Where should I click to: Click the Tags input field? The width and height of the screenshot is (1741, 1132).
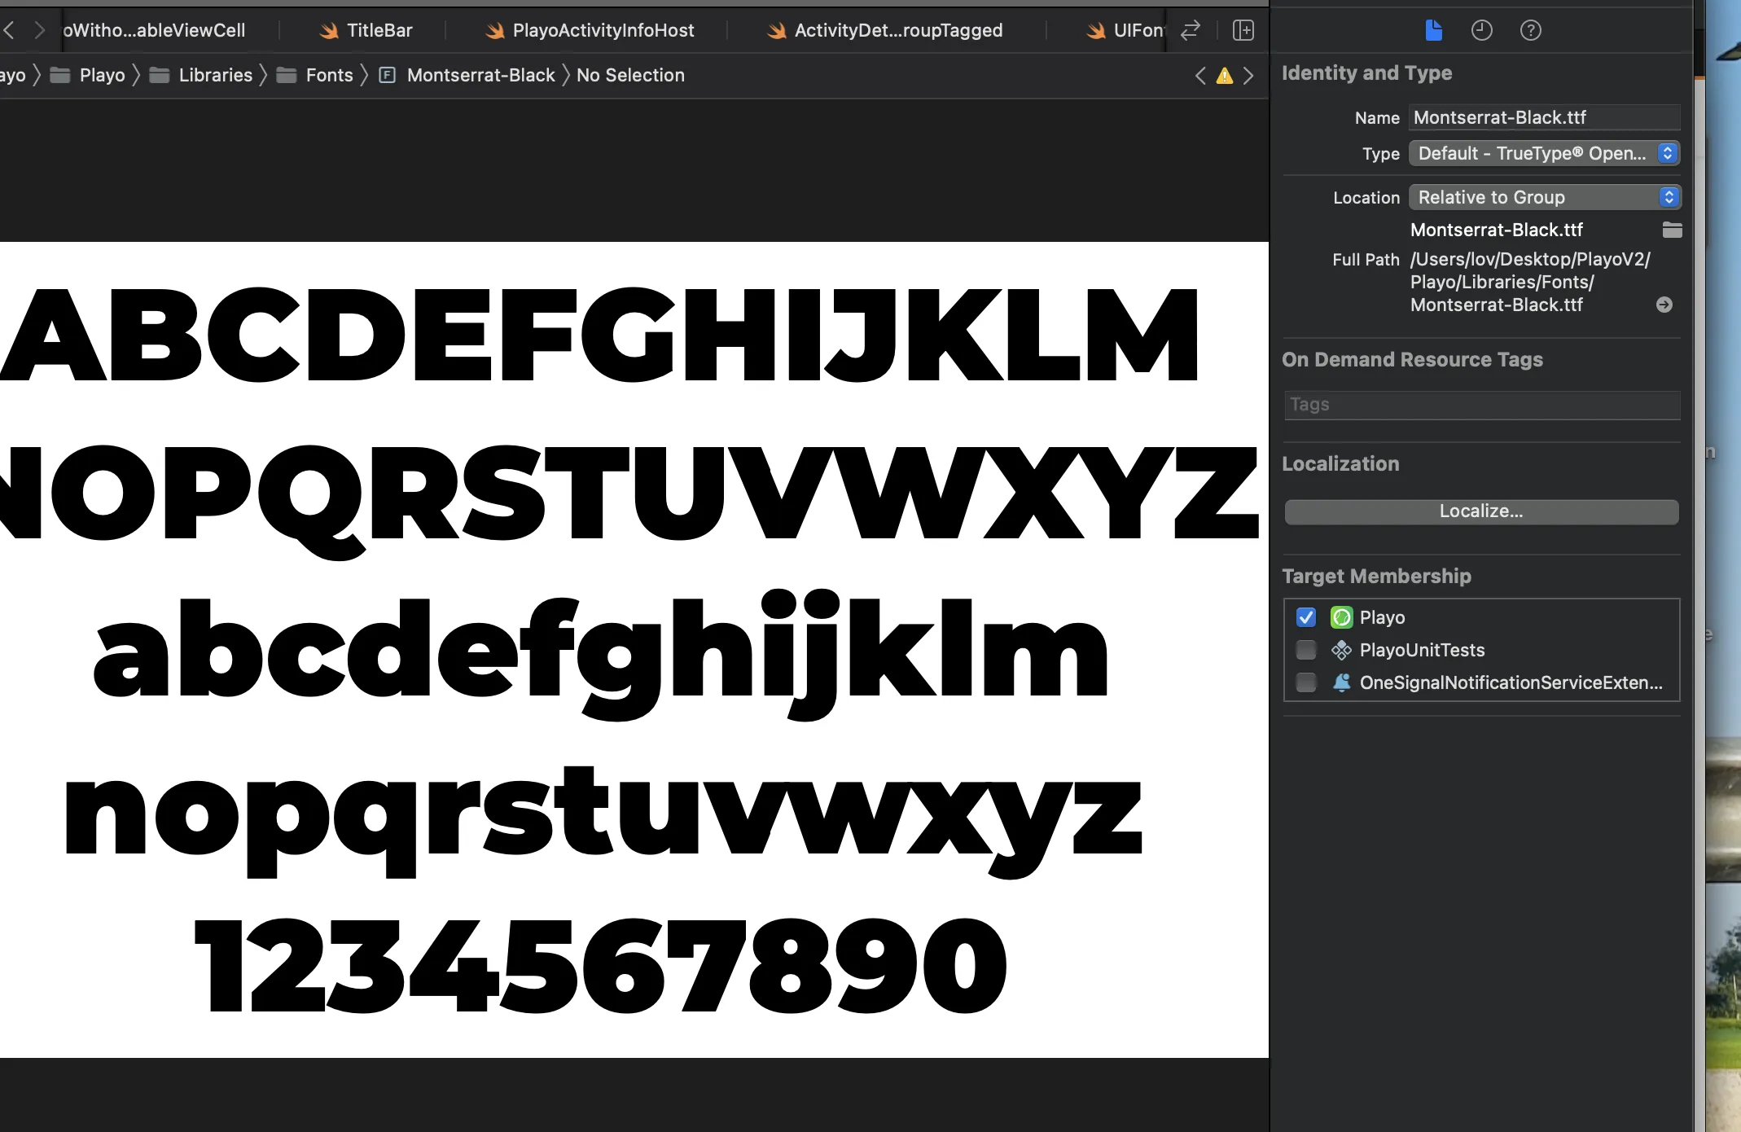[x=1480, y=405]
